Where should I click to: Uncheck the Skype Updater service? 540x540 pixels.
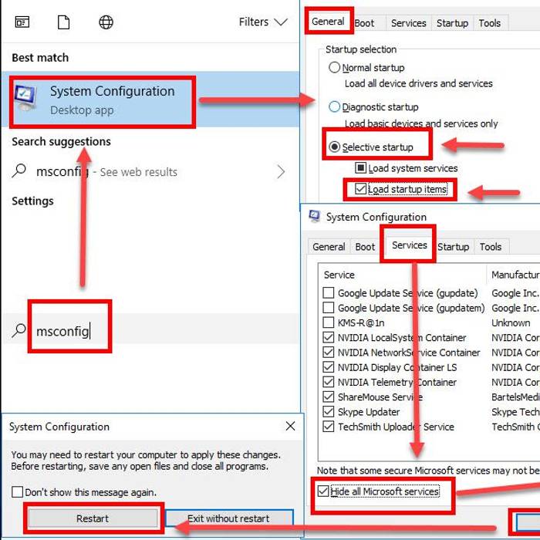point(329,412)
